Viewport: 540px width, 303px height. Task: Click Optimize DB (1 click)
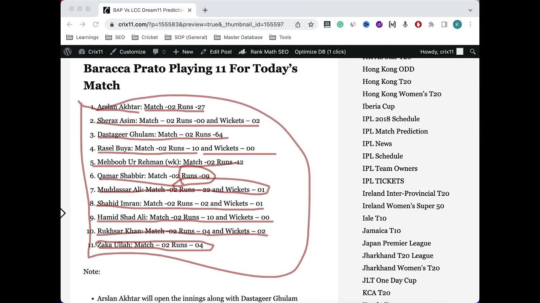point(320,52)
